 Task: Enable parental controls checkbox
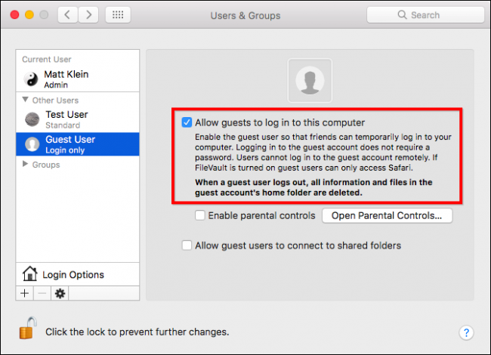[199, 215]
